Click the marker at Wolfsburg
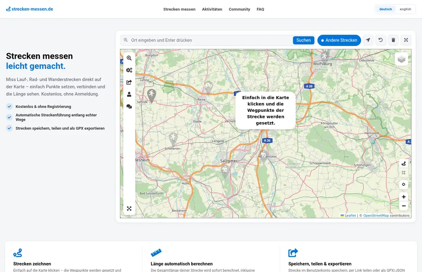Screen dimensions: 422x272 pos(324,56)
